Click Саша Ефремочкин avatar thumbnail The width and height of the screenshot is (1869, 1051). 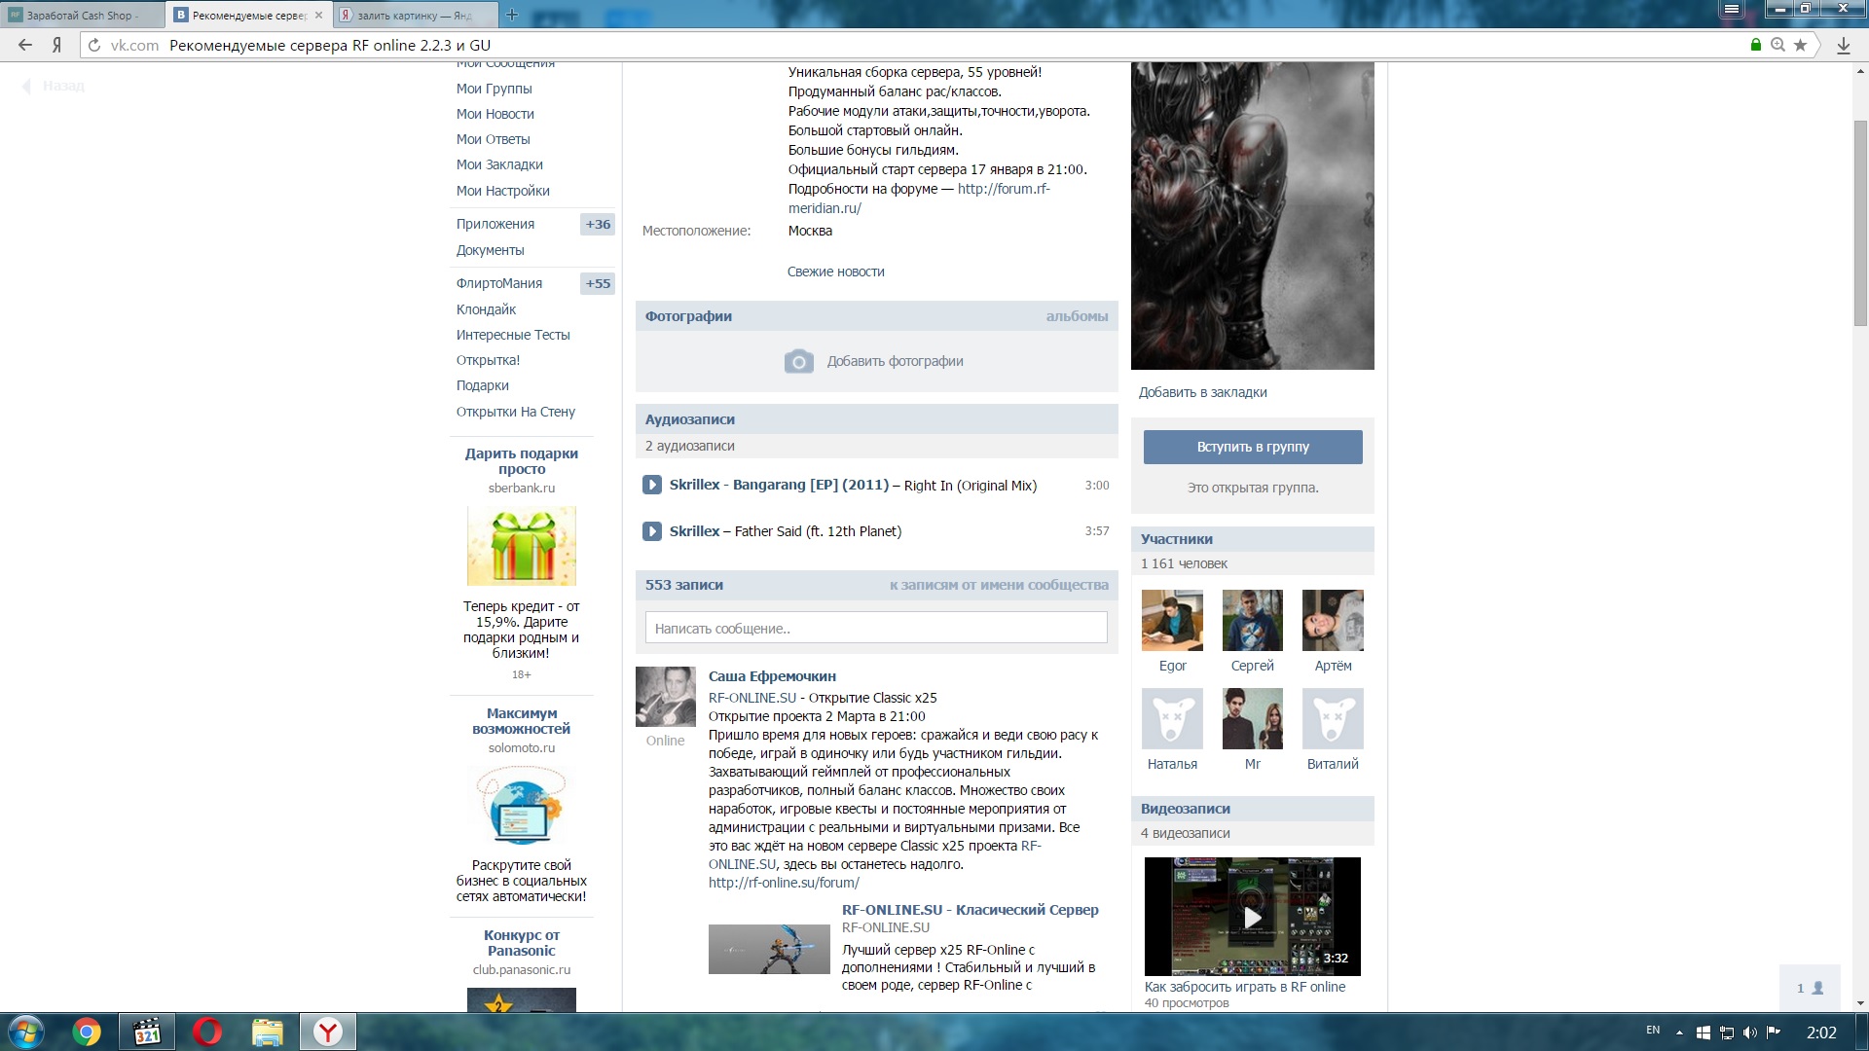point(665,697)
